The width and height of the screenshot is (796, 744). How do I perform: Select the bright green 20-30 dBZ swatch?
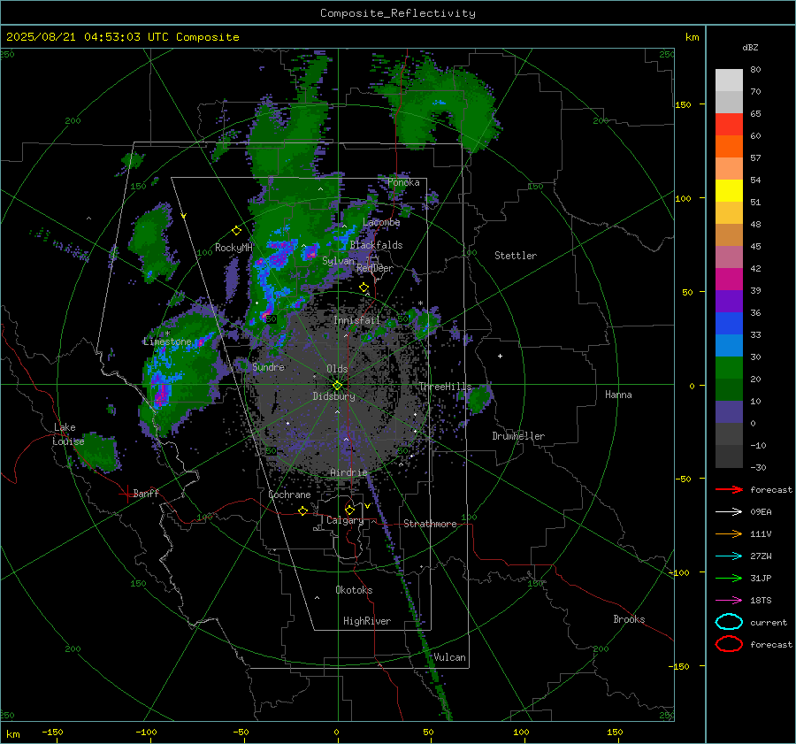pos(729,367)
